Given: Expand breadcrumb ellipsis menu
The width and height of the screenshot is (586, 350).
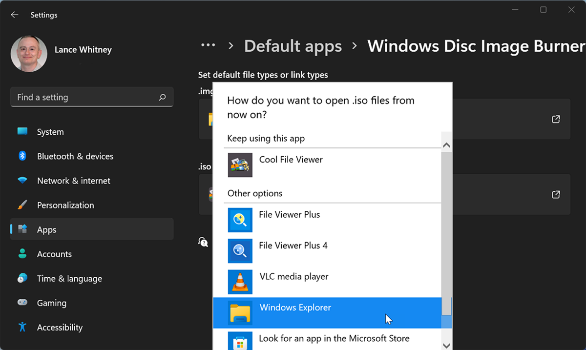Looking at the screenshot, I should (x=208, y=45).
